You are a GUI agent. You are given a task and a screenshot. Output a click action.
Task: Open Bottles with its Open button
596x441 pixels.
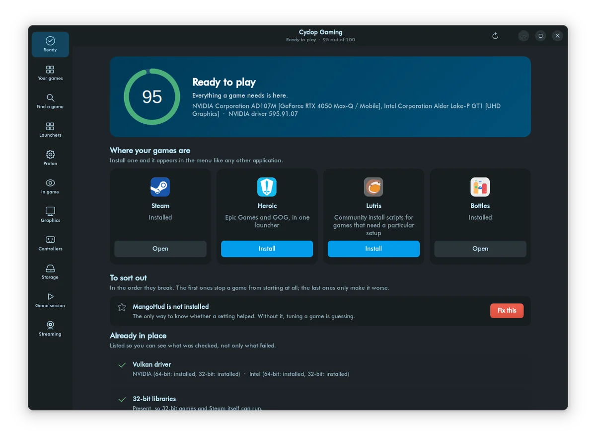coord(480,249)
